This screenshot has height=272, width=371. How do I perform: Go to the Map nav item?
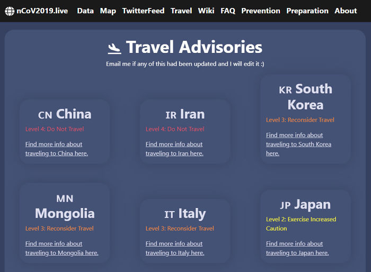coord(108,11)
